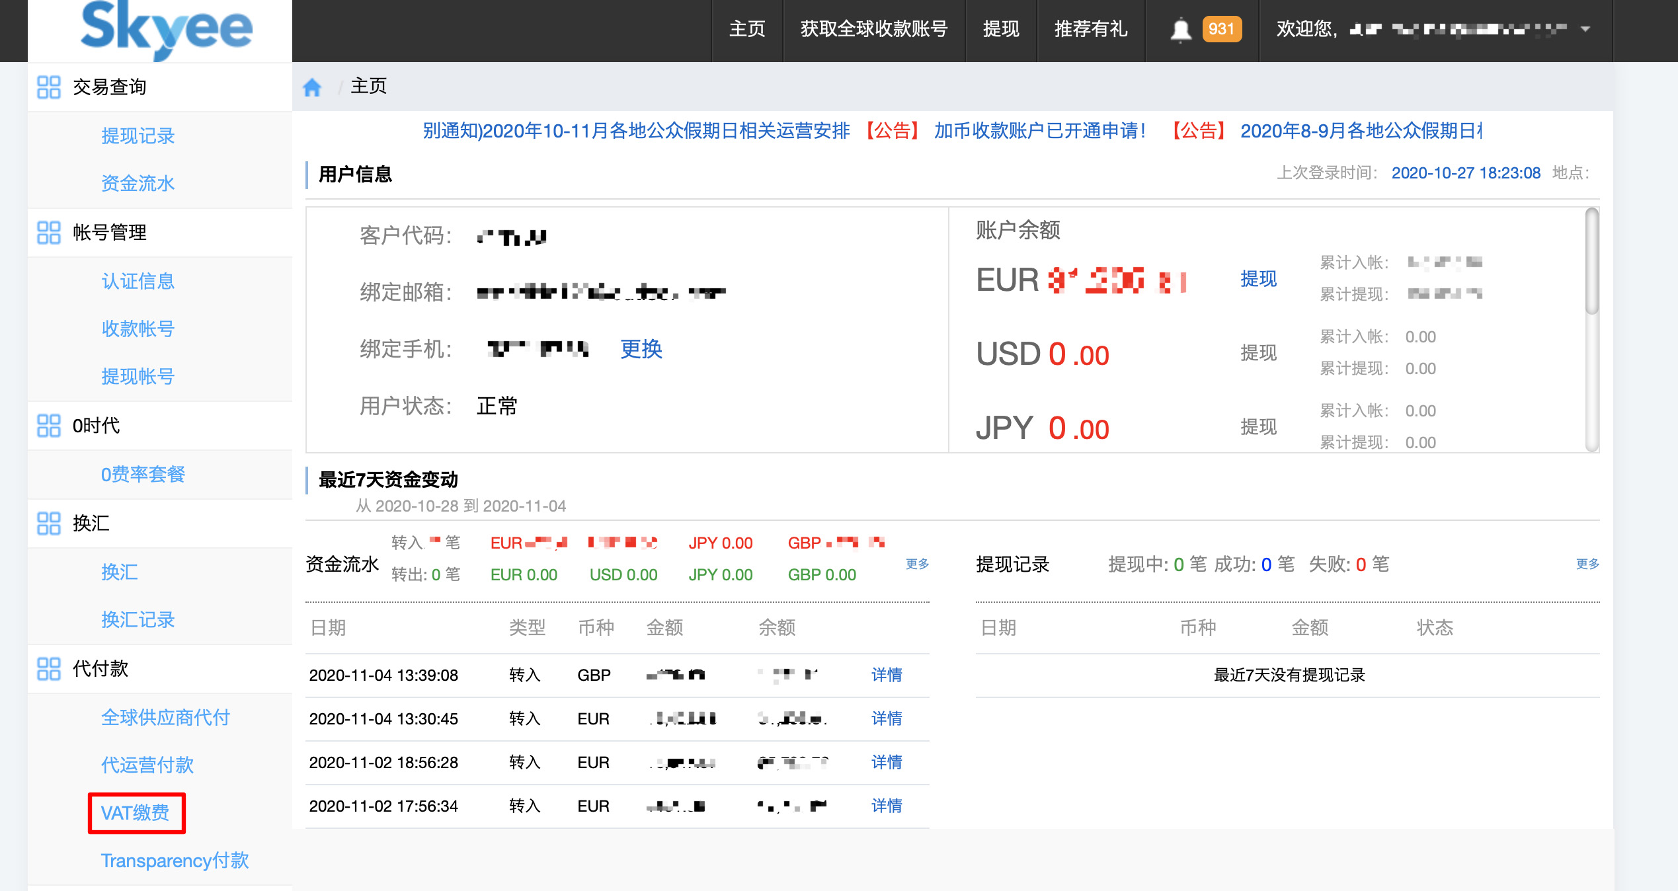Click the GBP currency cell in first row
Screen dimensions: 1678x891
tap(594, 675)
